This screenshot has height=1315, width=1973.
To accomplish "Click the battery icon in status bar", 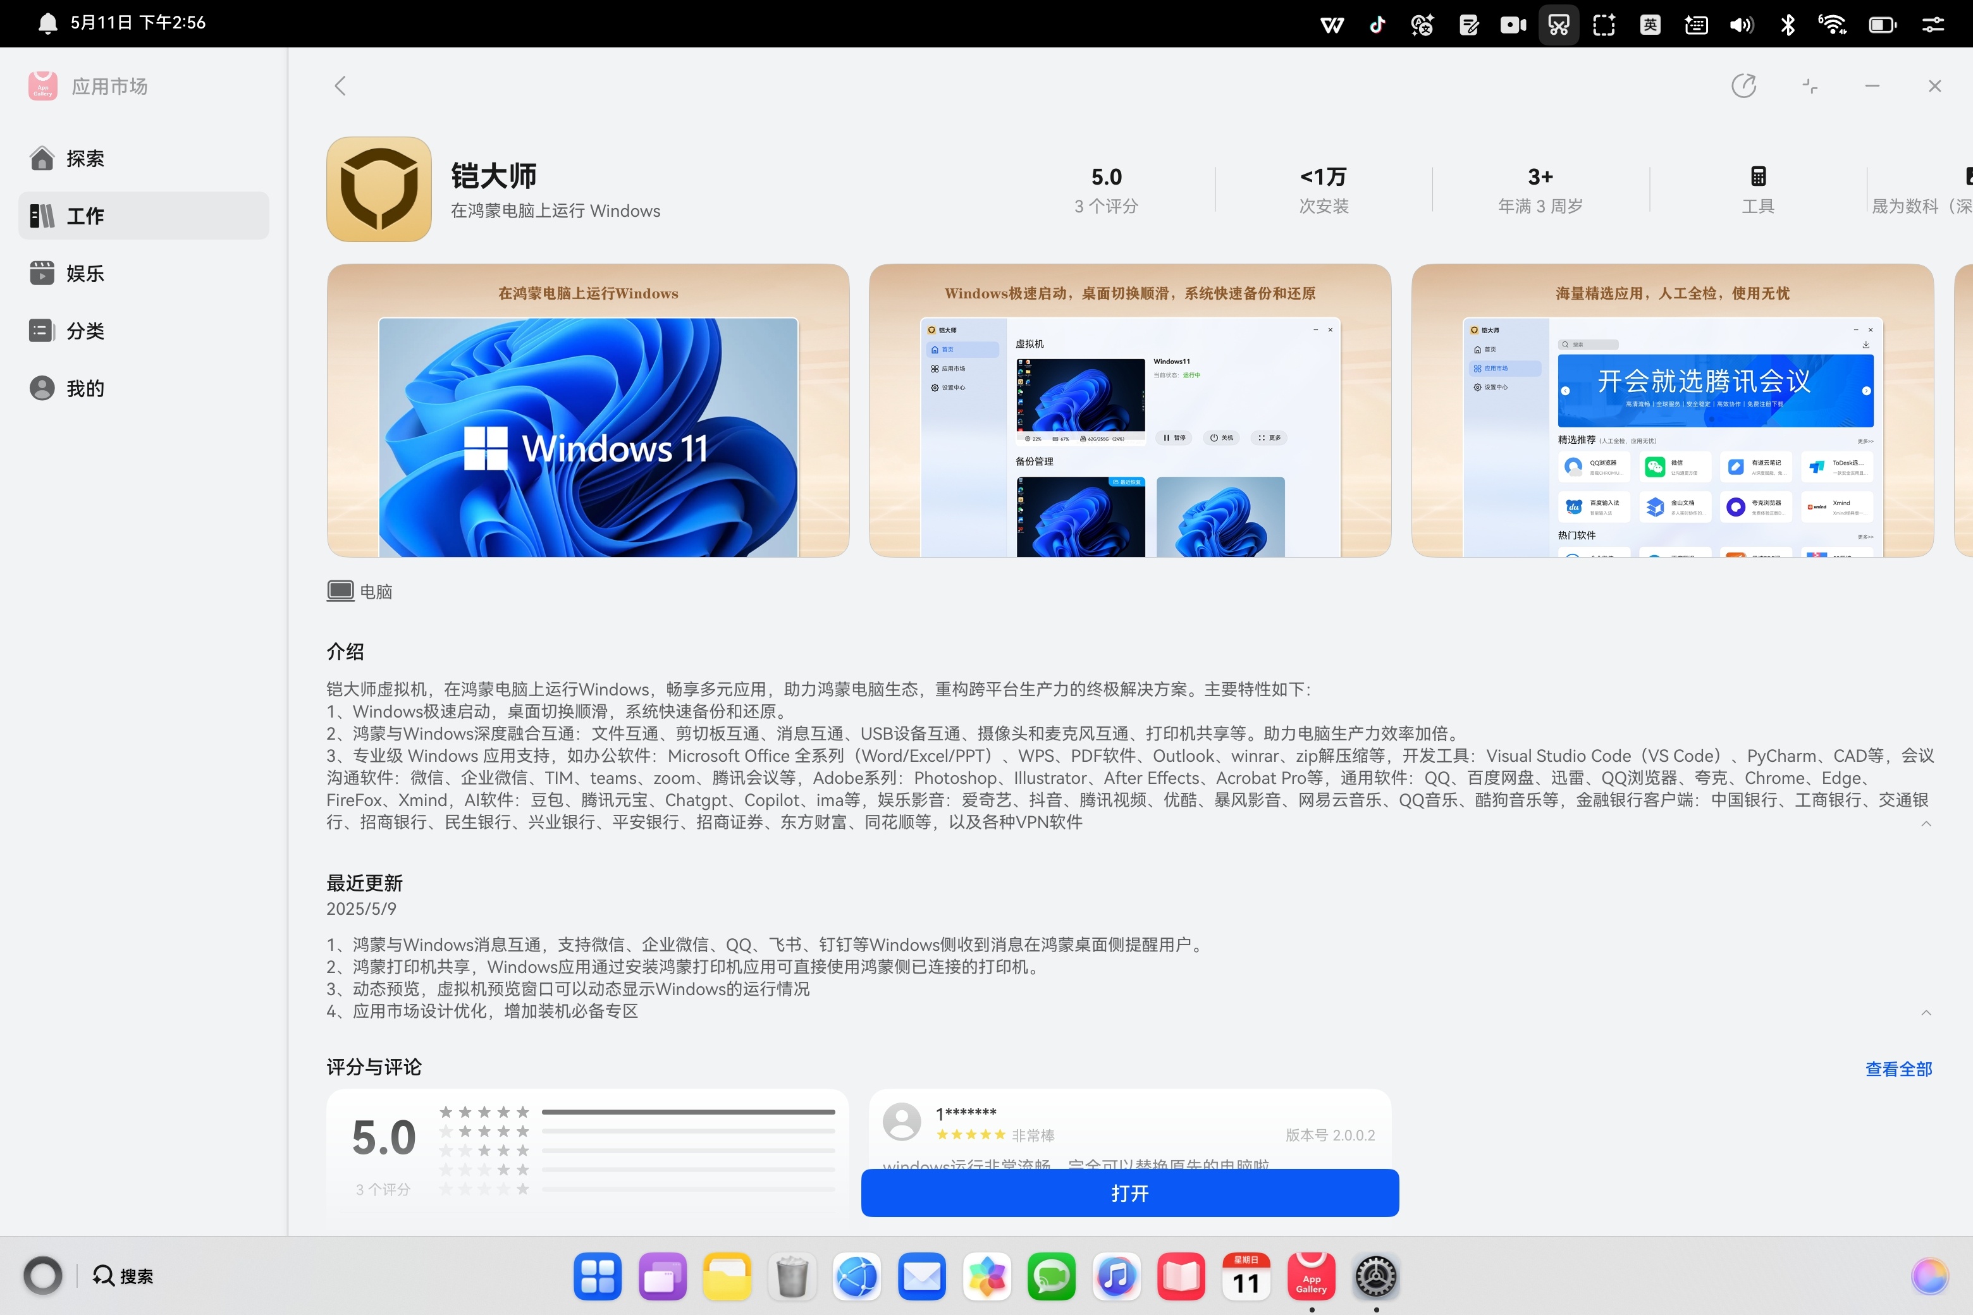I will pyautogui.click(x=1881, y=24).
